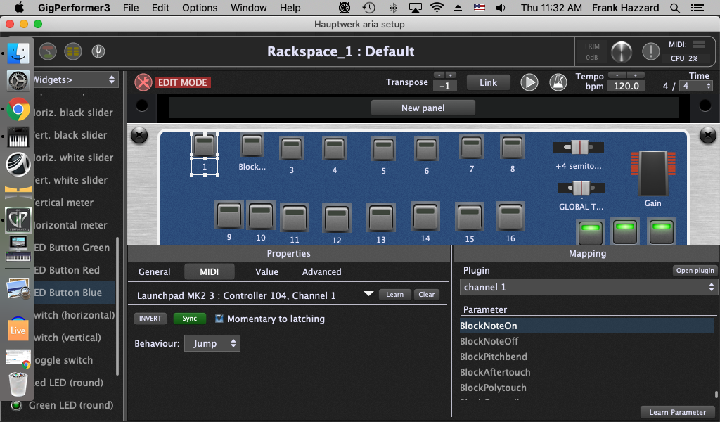Open the Window menu

(x=248, y=8)
